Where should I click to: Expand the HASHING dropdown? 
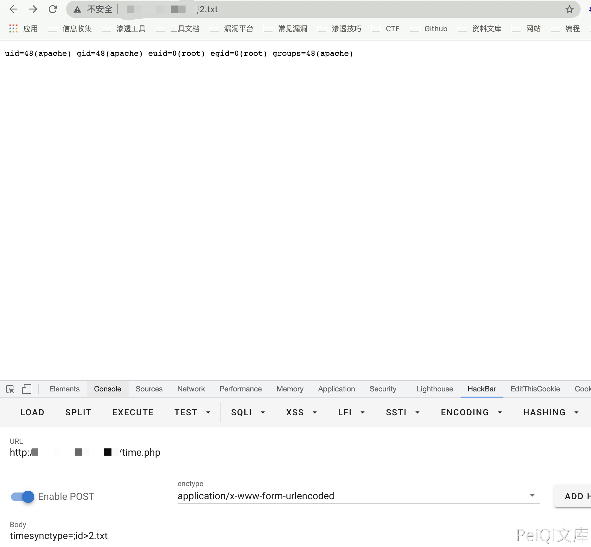tap(551, 412)
